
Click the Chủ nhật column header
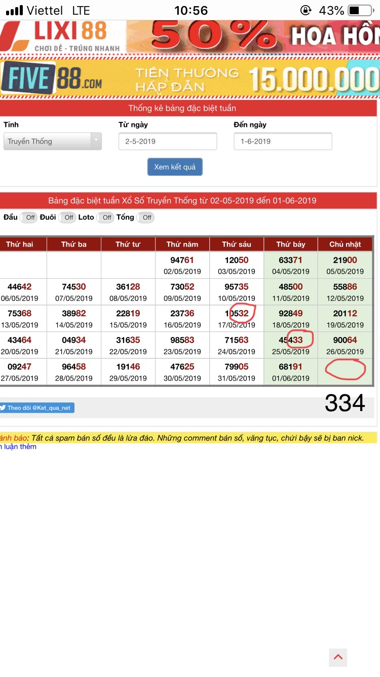click(345, 244)
